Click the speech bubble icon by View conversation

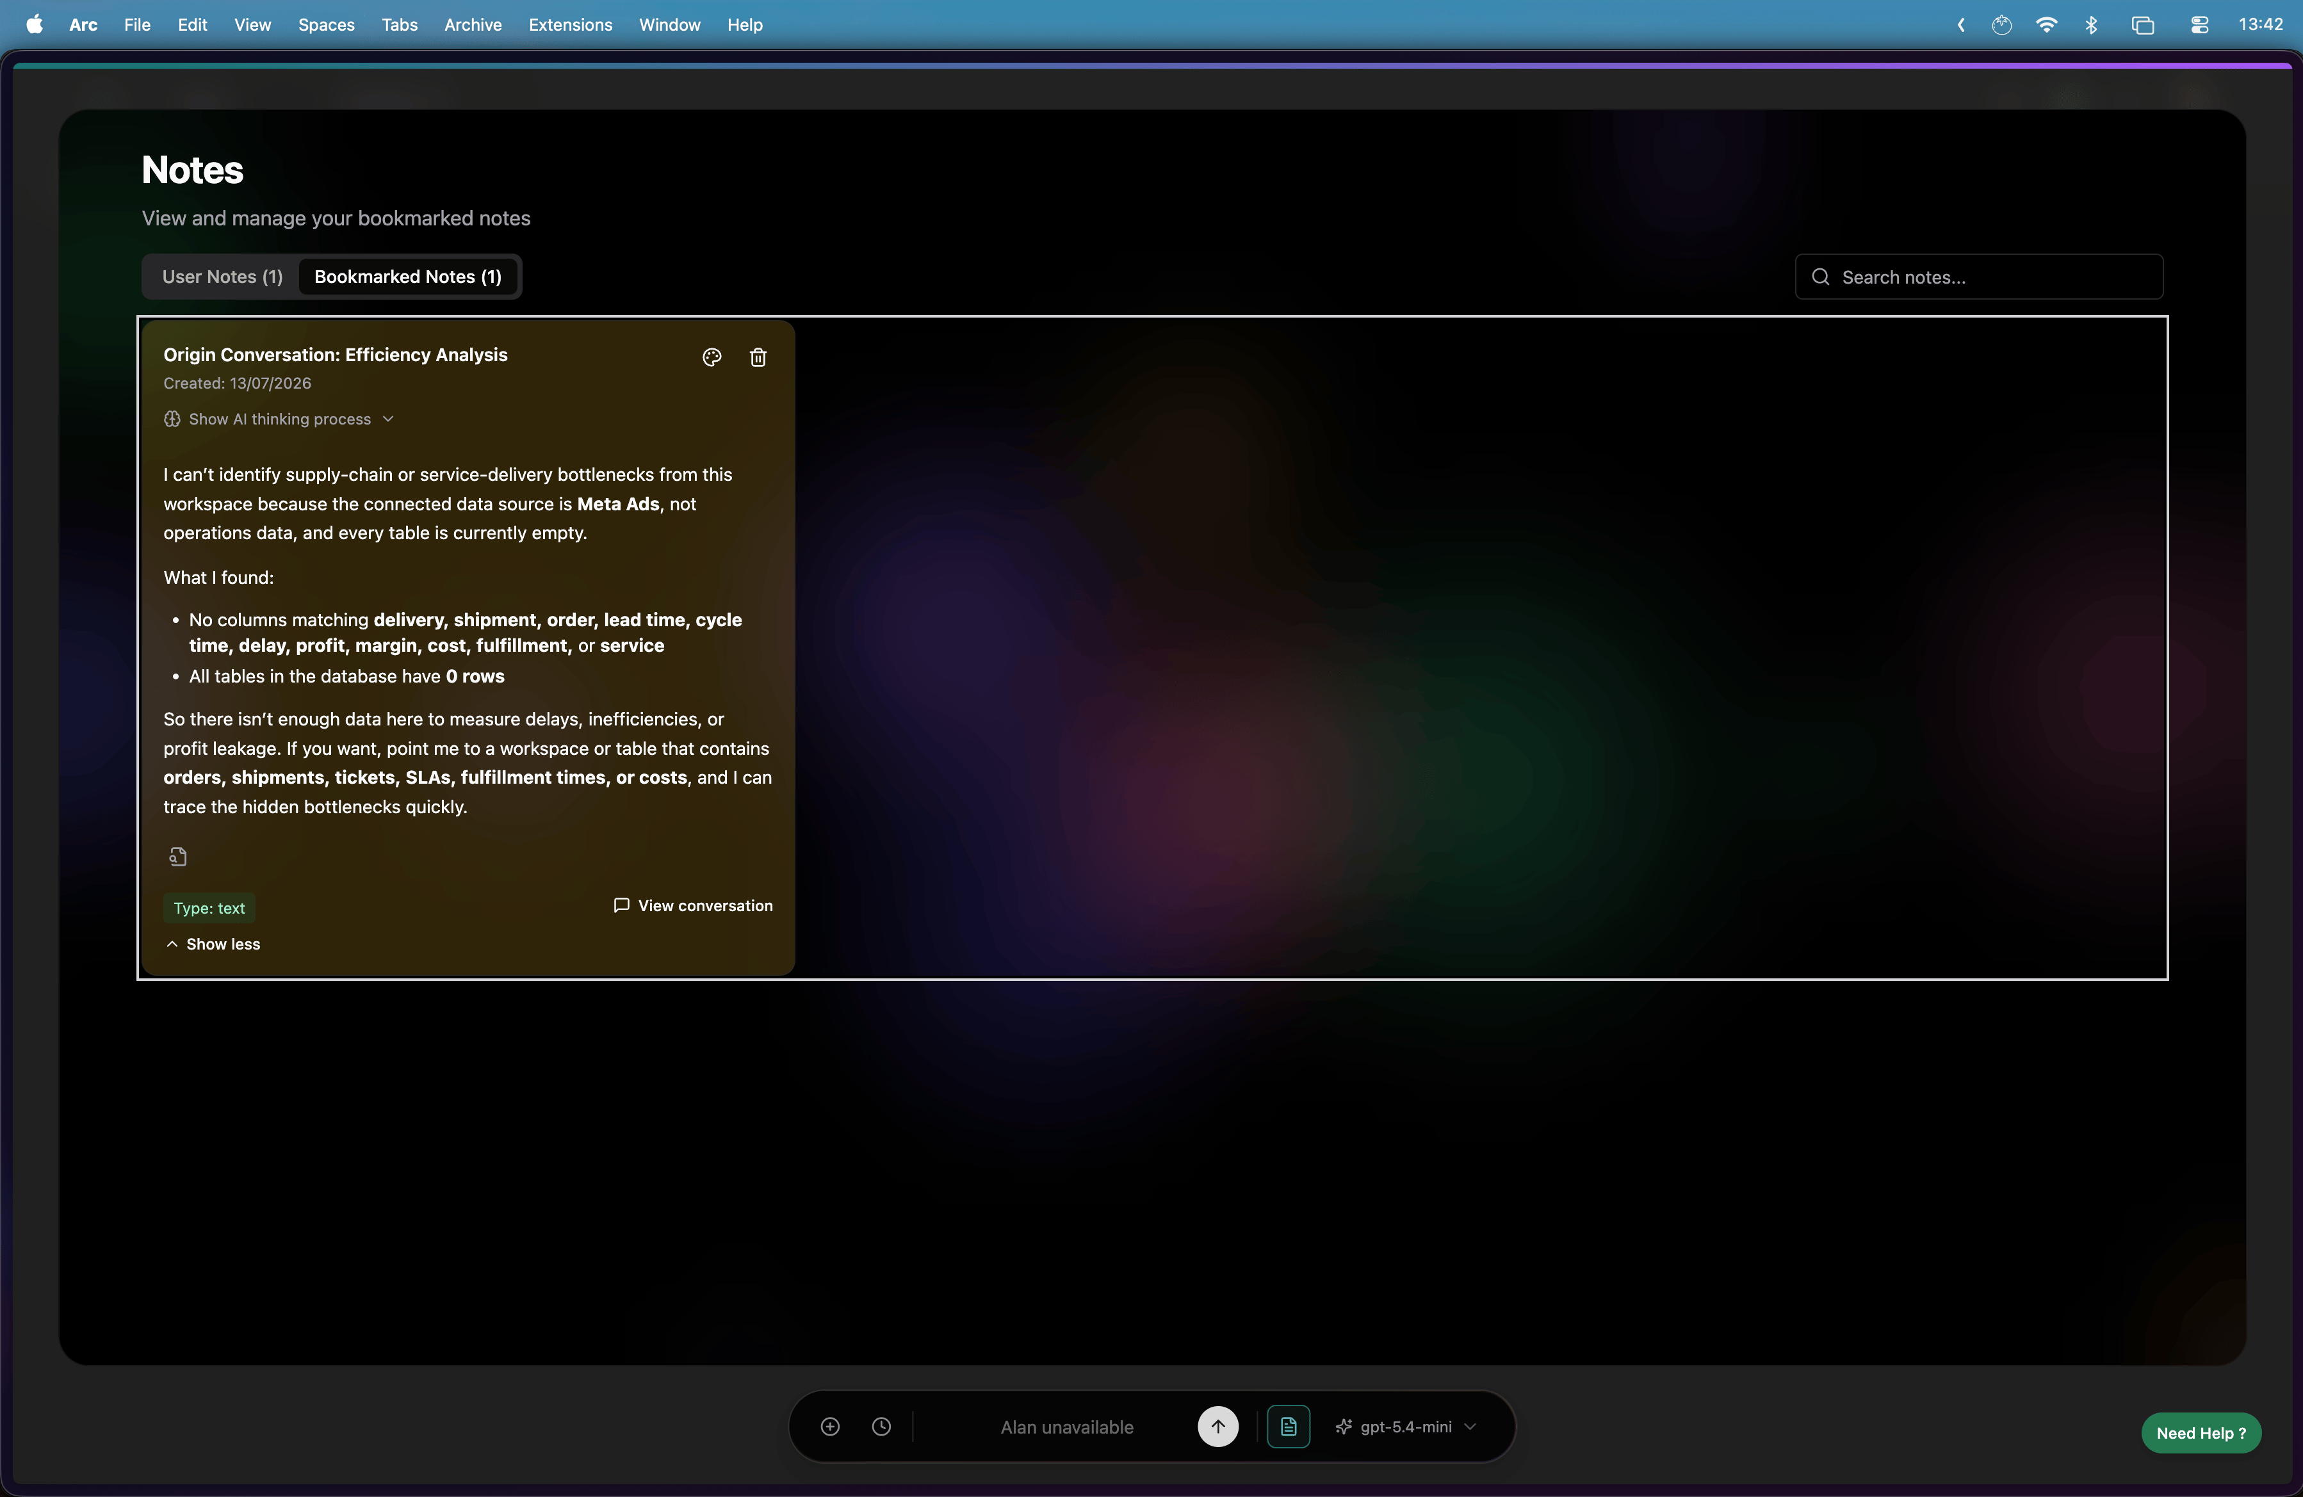pos(621,905)
